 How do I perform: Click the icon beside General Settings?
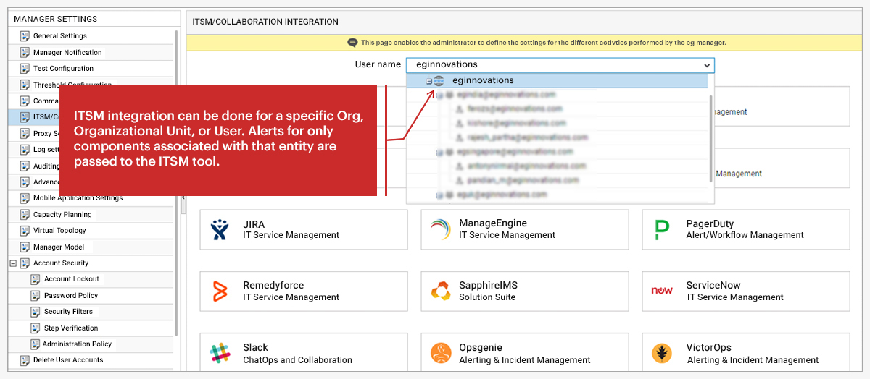coord(25,36)
